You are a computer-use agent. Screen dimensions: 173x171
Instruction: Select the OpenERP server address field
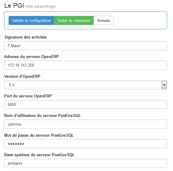coord(86,65)
